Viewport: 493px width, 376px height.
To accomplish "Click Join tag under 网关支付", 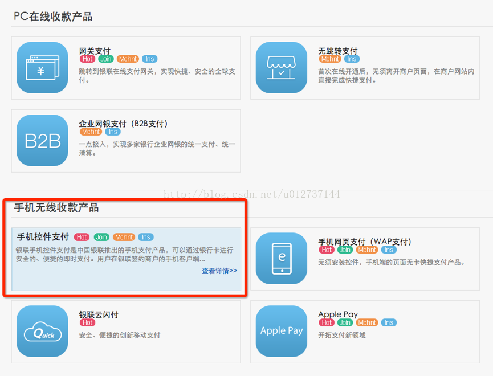I will point(106,59).
